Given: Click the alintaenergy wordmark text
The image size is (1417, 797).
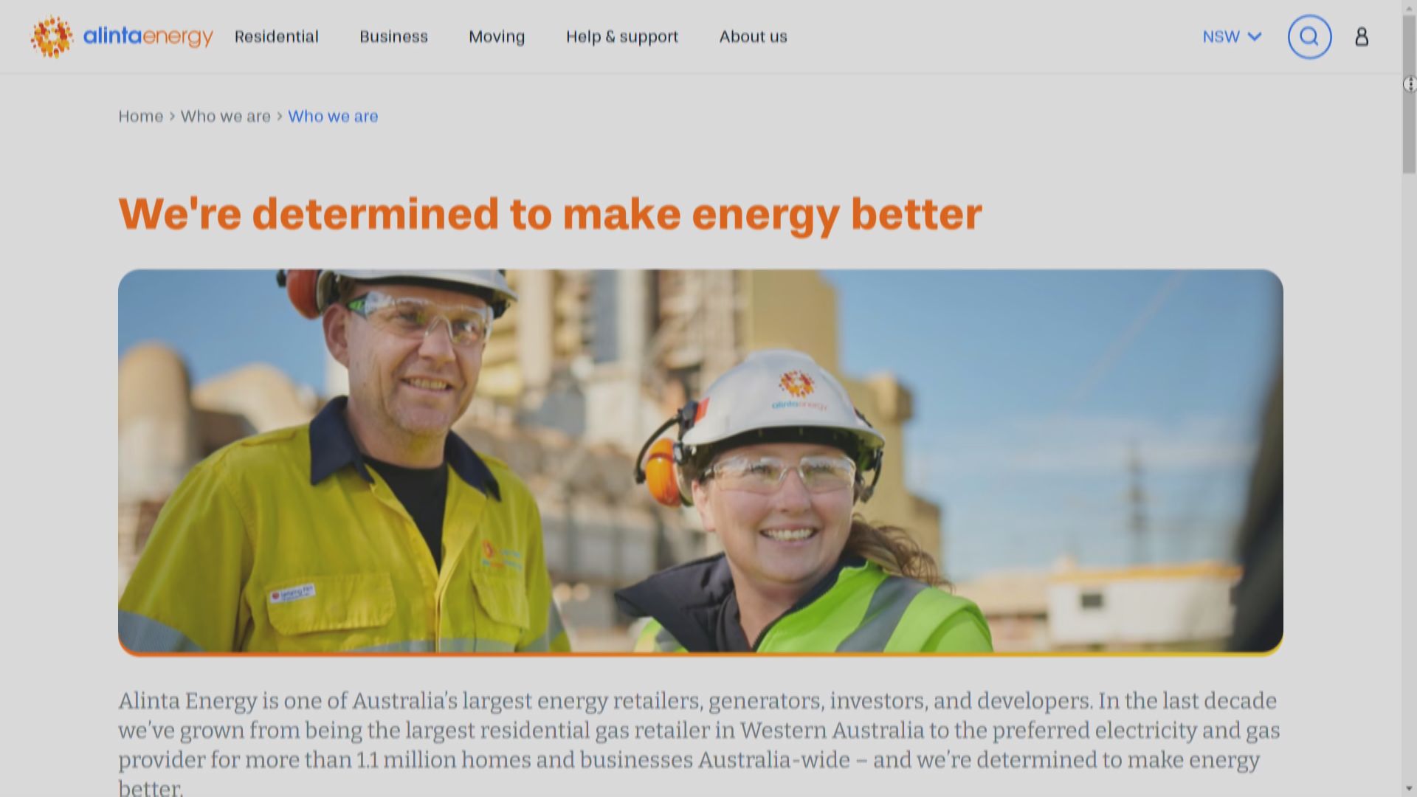Looking at the screenshot, I should click(x=148, y=36).
